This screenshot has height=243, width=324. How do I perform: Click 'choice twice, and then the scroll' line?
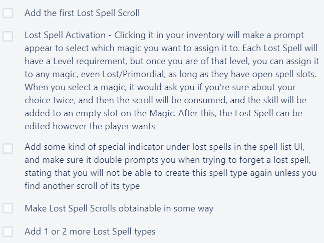click(165, 100)
